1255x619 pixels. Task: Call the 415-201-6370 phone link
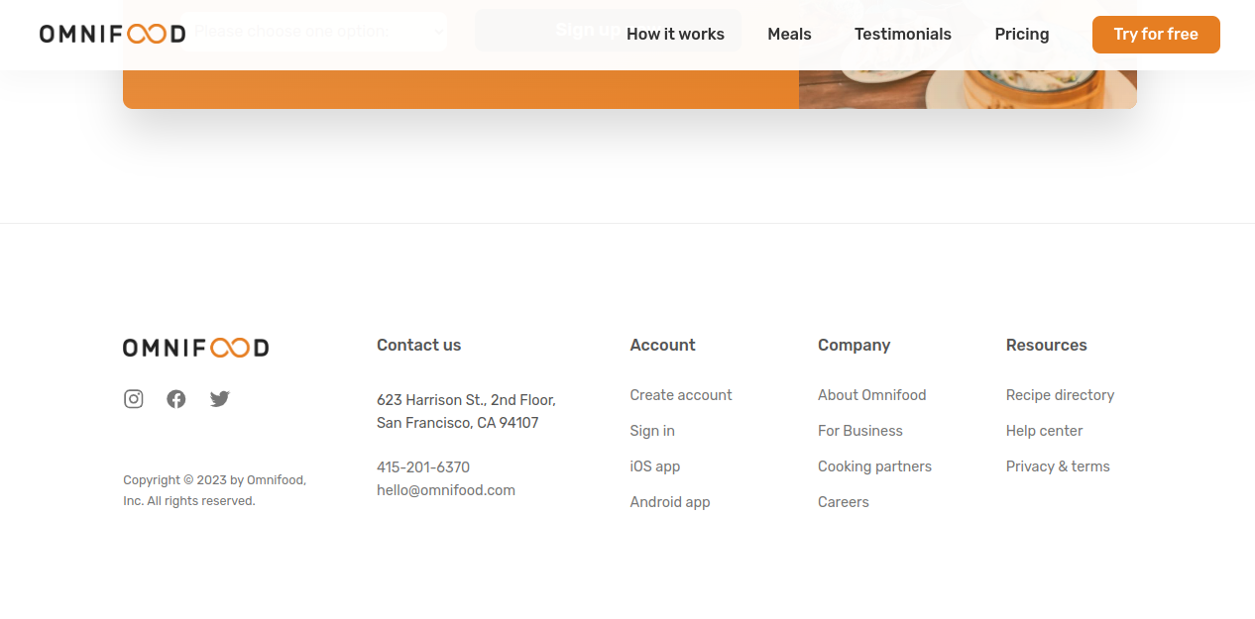tap(423, 467)
